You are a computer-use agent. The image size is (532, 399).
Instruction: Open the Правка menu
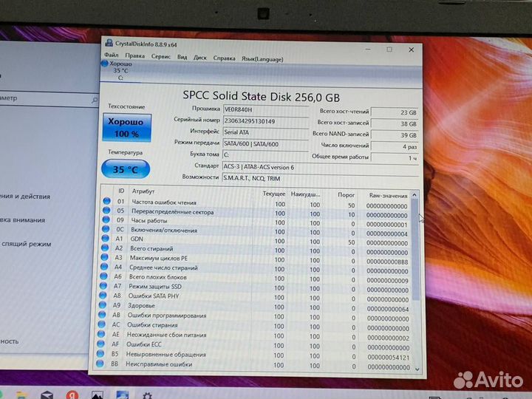pos(134,55)
